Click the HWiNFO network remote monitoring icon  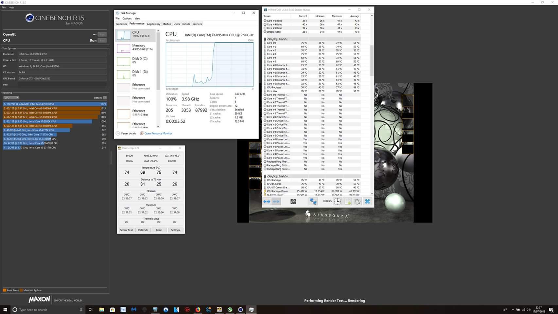313,201
